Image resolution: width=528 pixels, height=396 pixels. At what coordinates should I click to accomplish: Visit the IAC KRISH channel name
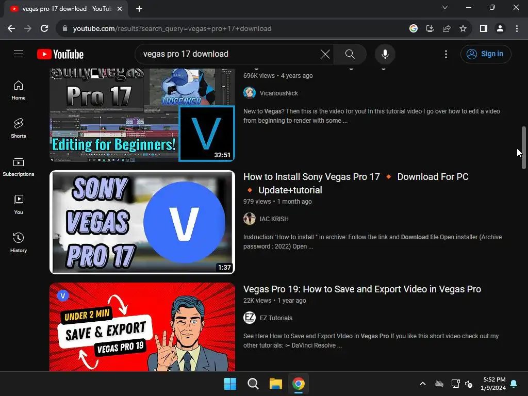274,219
